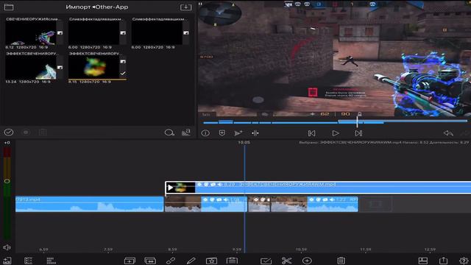Click the selected clip status text at top right

tap(383, 142)
